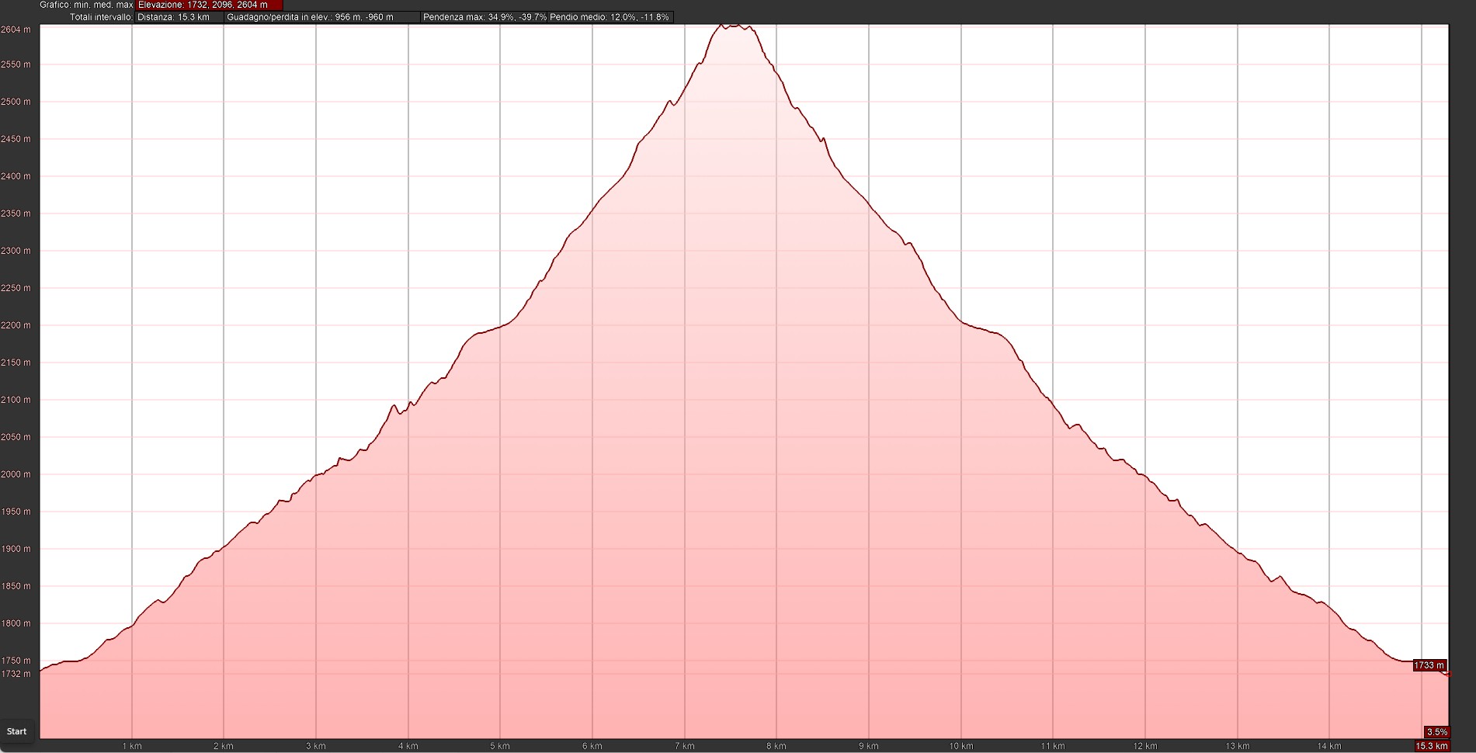Select the 10 km x-axis label
This screenshot has height=753, width=1476.
(960, 746)
